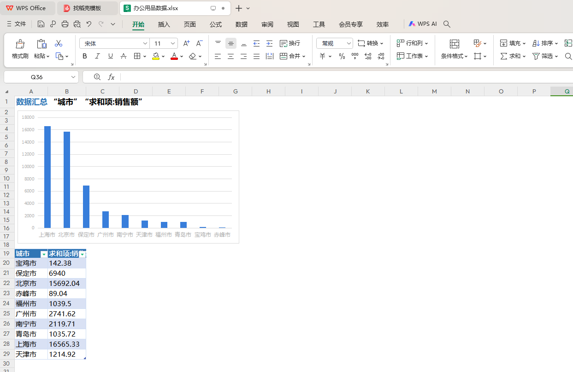Click the Justify alignment icon
This screenshot has width=573, height=372.
coord(257,56)
